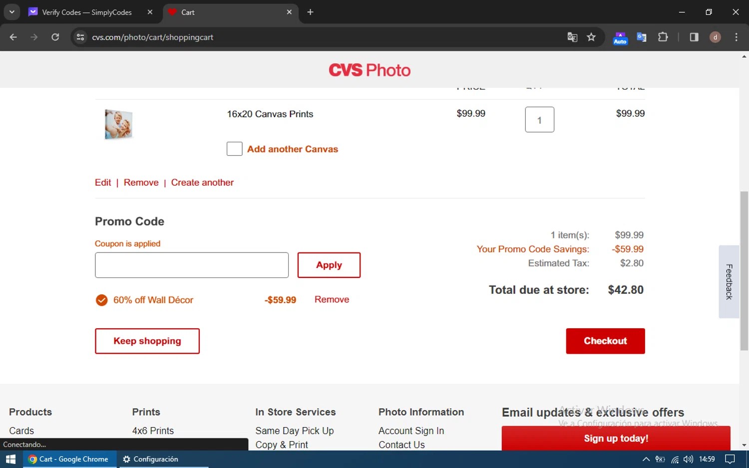Open the Chrome profile avatar
749x468 pixels.
click(x=715, y=37)
